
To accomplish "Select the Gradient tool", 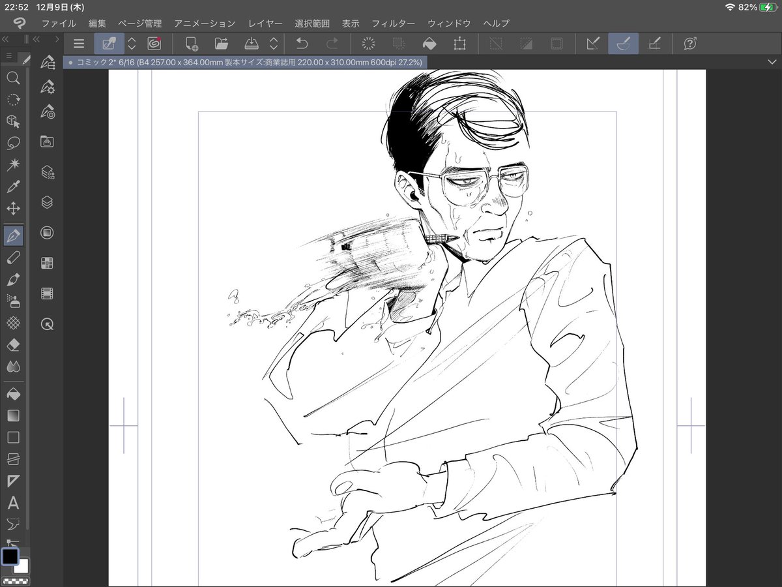I will pyautogui.click(x=12, y=415).
